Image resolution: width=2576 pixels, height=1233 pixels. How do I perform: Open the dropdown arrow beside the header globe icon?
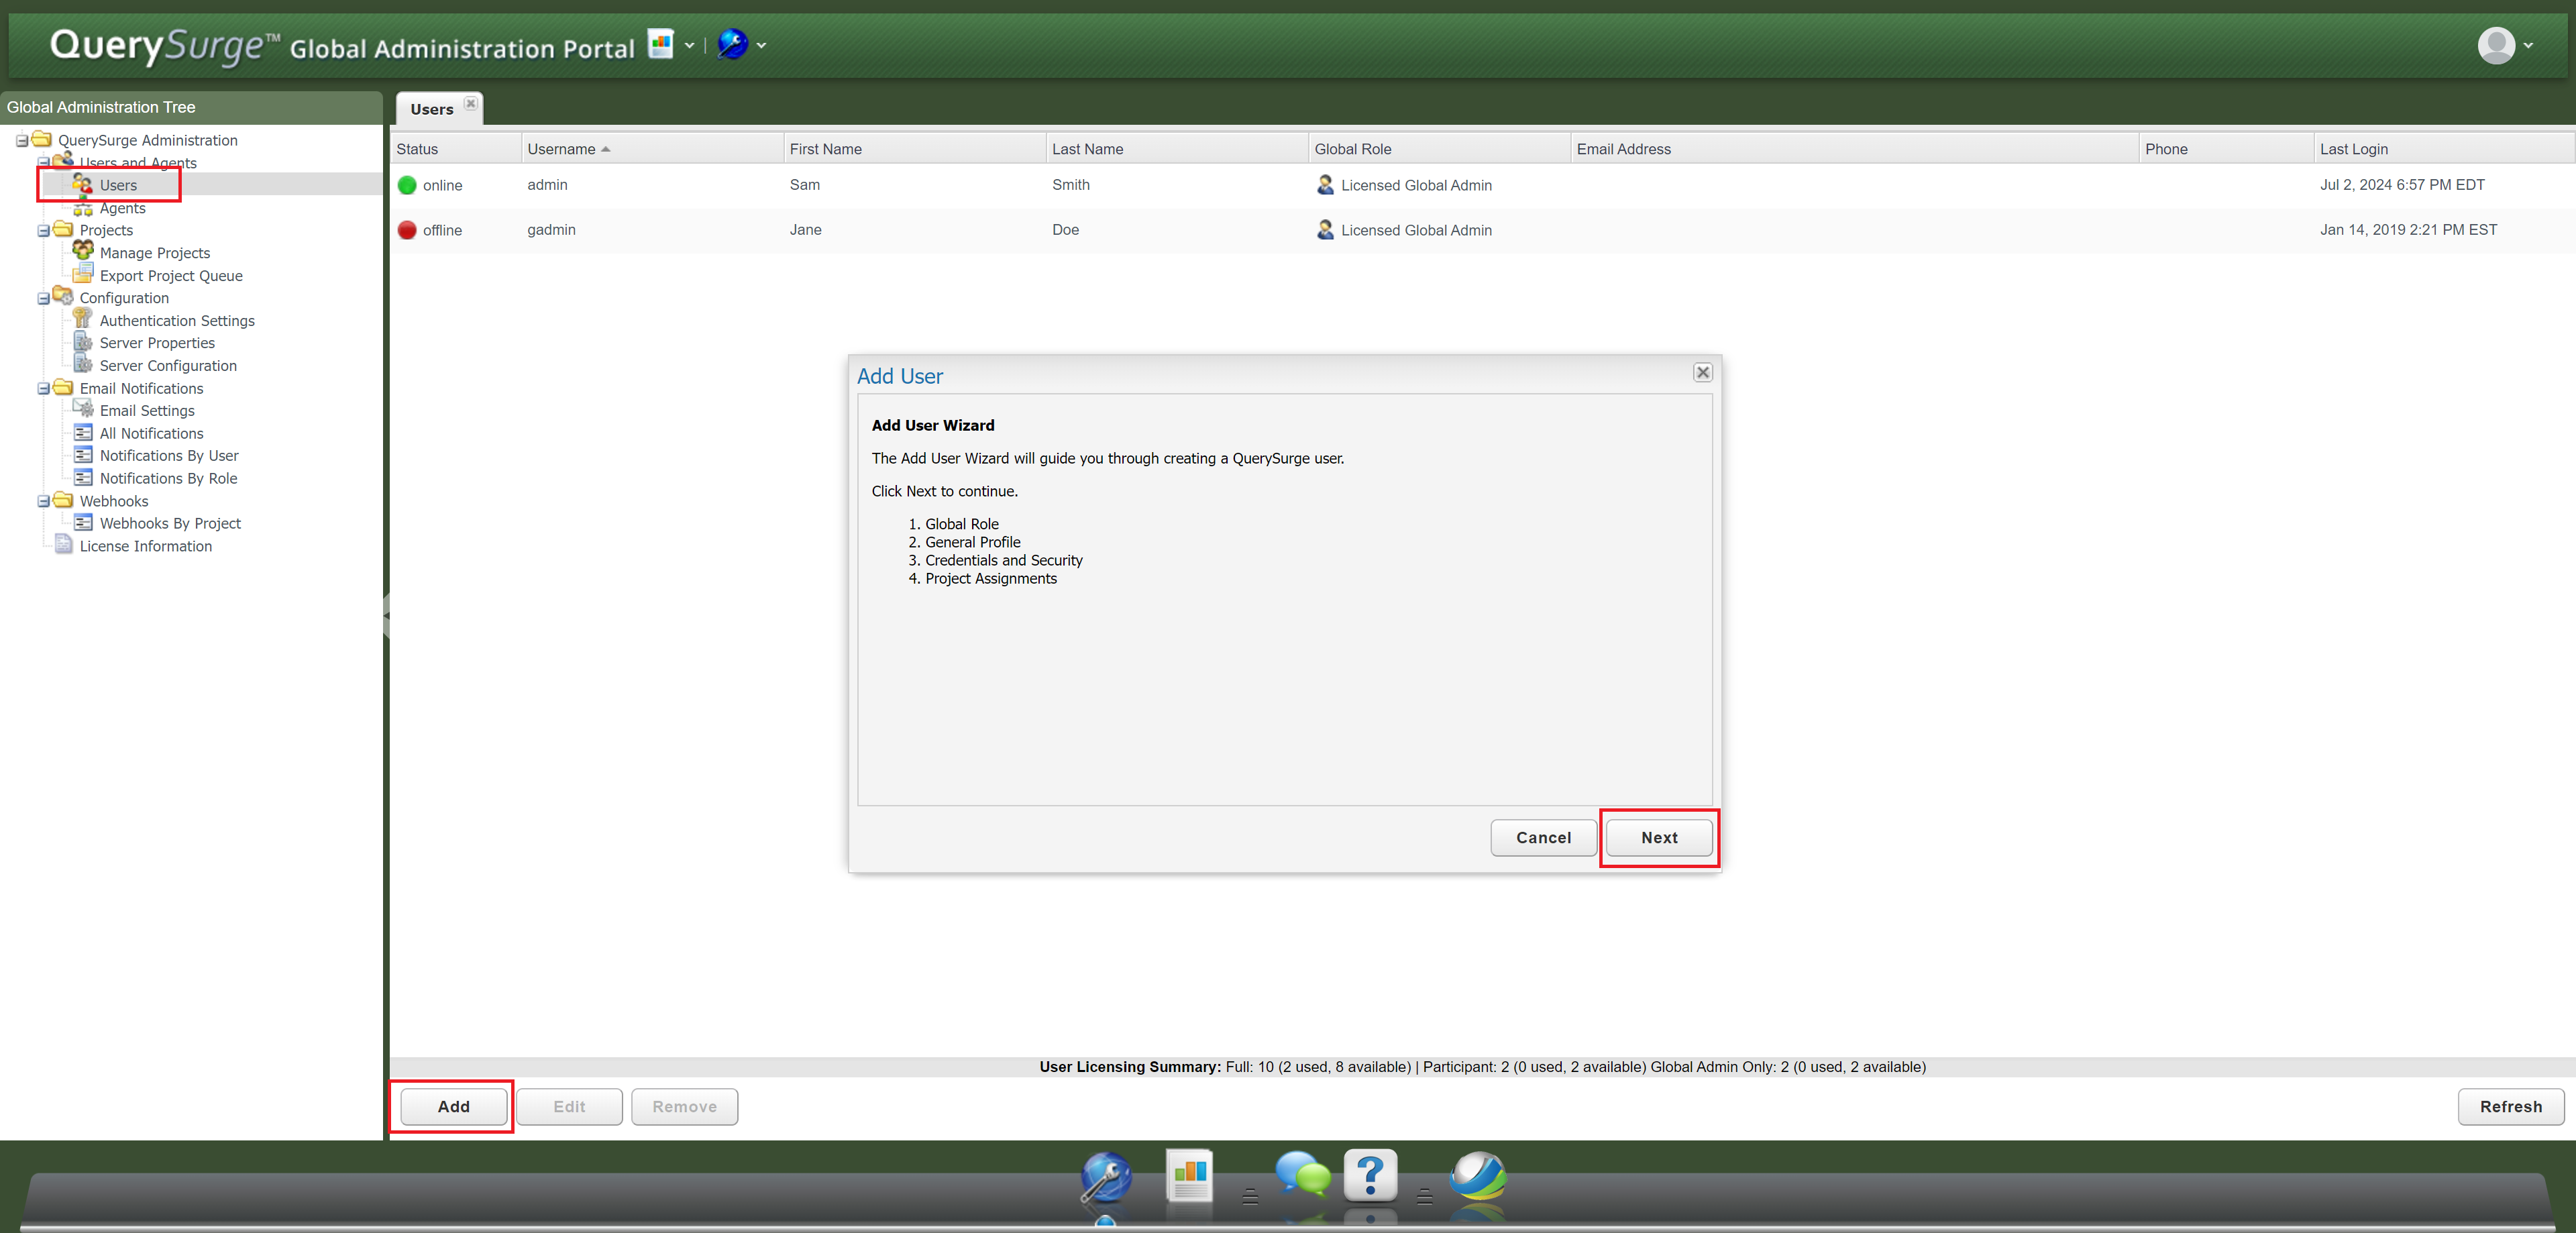coord(761,45)
